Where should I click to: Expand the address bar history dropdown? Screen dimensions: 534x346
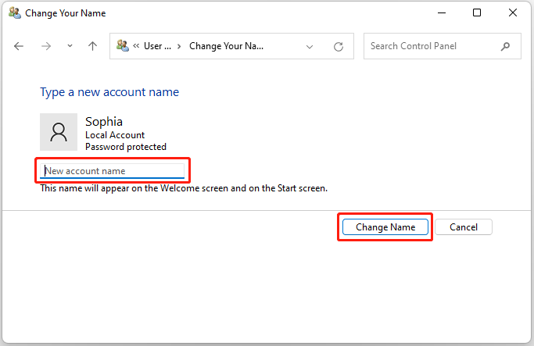point(311,47)
